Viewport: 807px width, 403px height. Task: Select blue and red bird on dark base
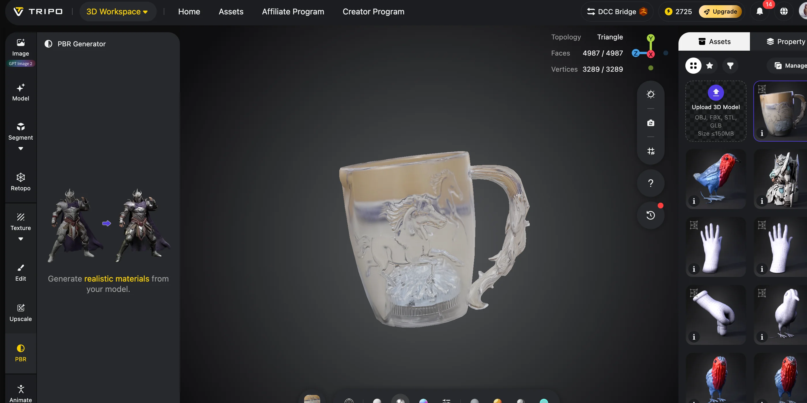point(716,179)
